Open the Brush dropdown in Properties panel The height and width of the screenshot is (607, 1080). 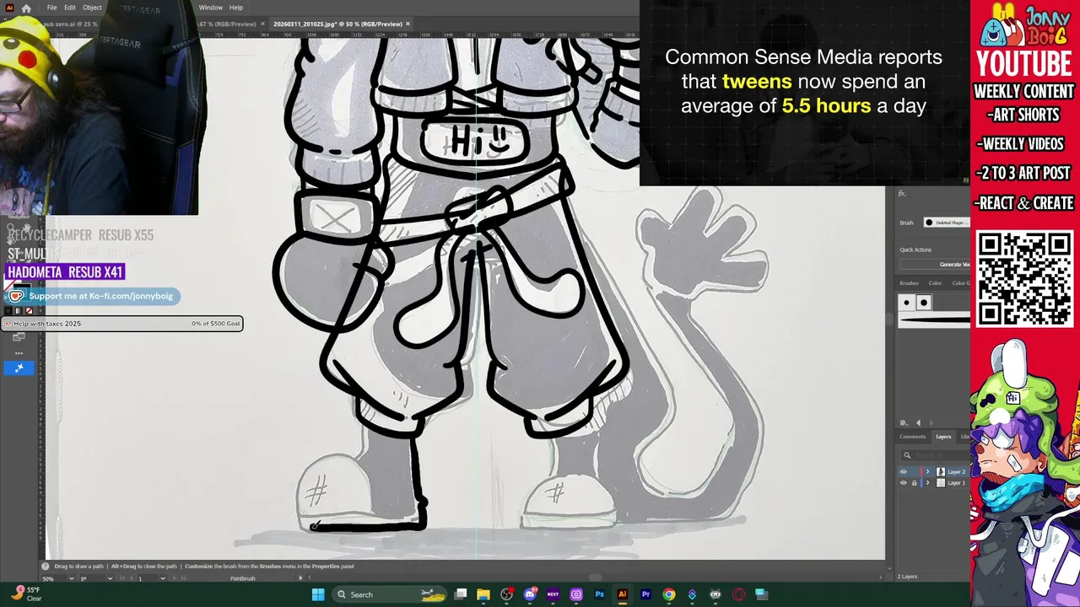[945, 223]
